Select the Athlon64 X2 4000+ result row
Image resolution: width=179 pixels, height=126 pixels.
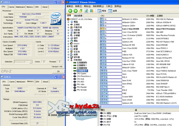[139, 19]
